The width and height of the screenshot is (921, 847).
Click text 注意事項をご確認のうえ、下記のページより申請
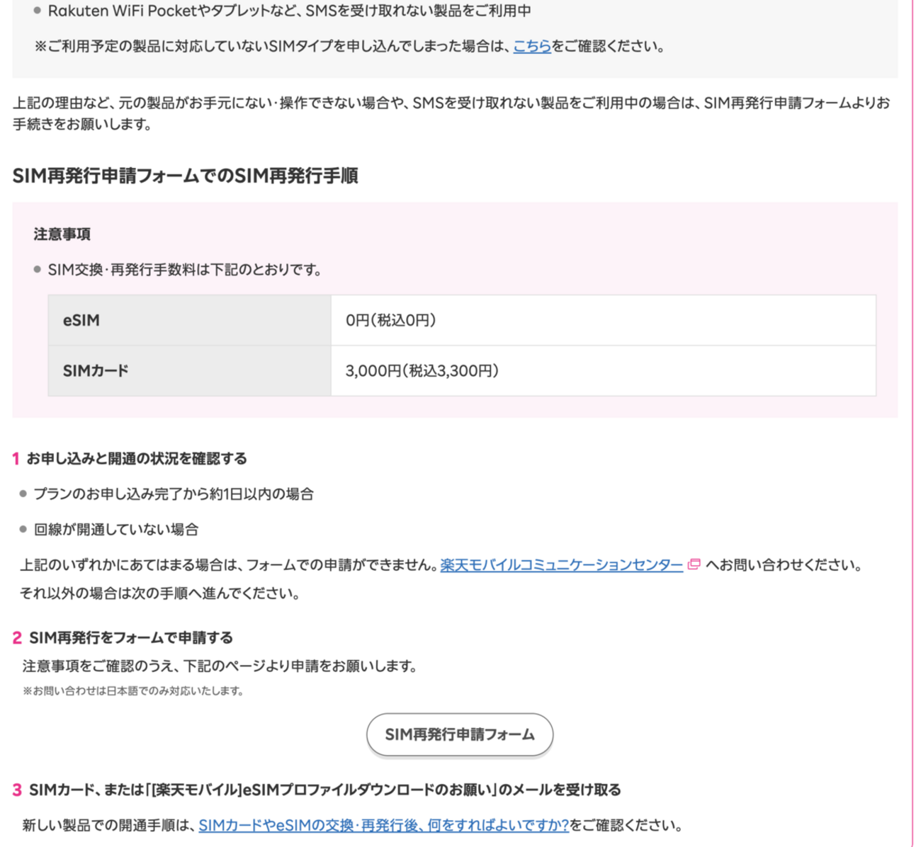point(220,666)
